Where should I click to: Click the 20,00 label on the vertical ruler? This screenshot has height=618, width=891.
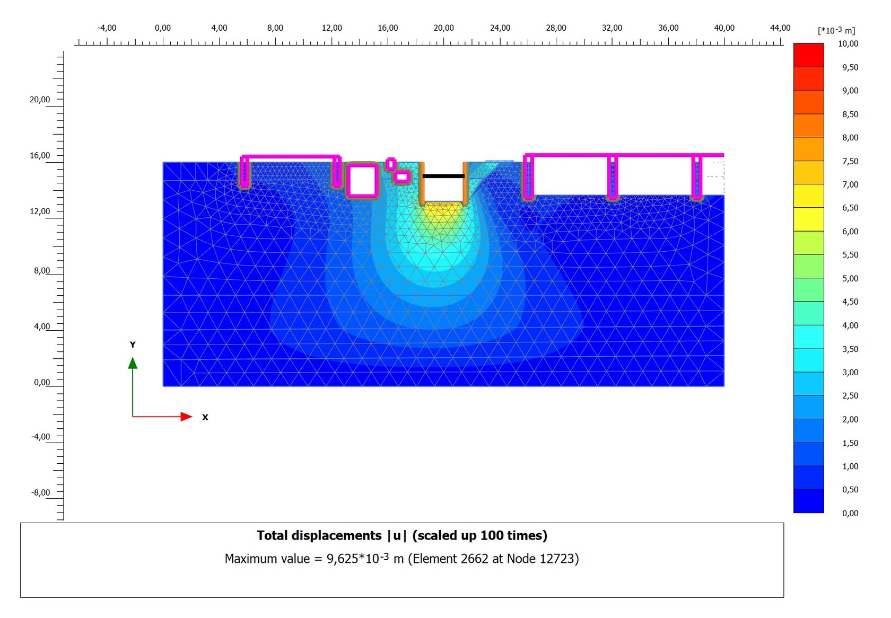(40, 99)
